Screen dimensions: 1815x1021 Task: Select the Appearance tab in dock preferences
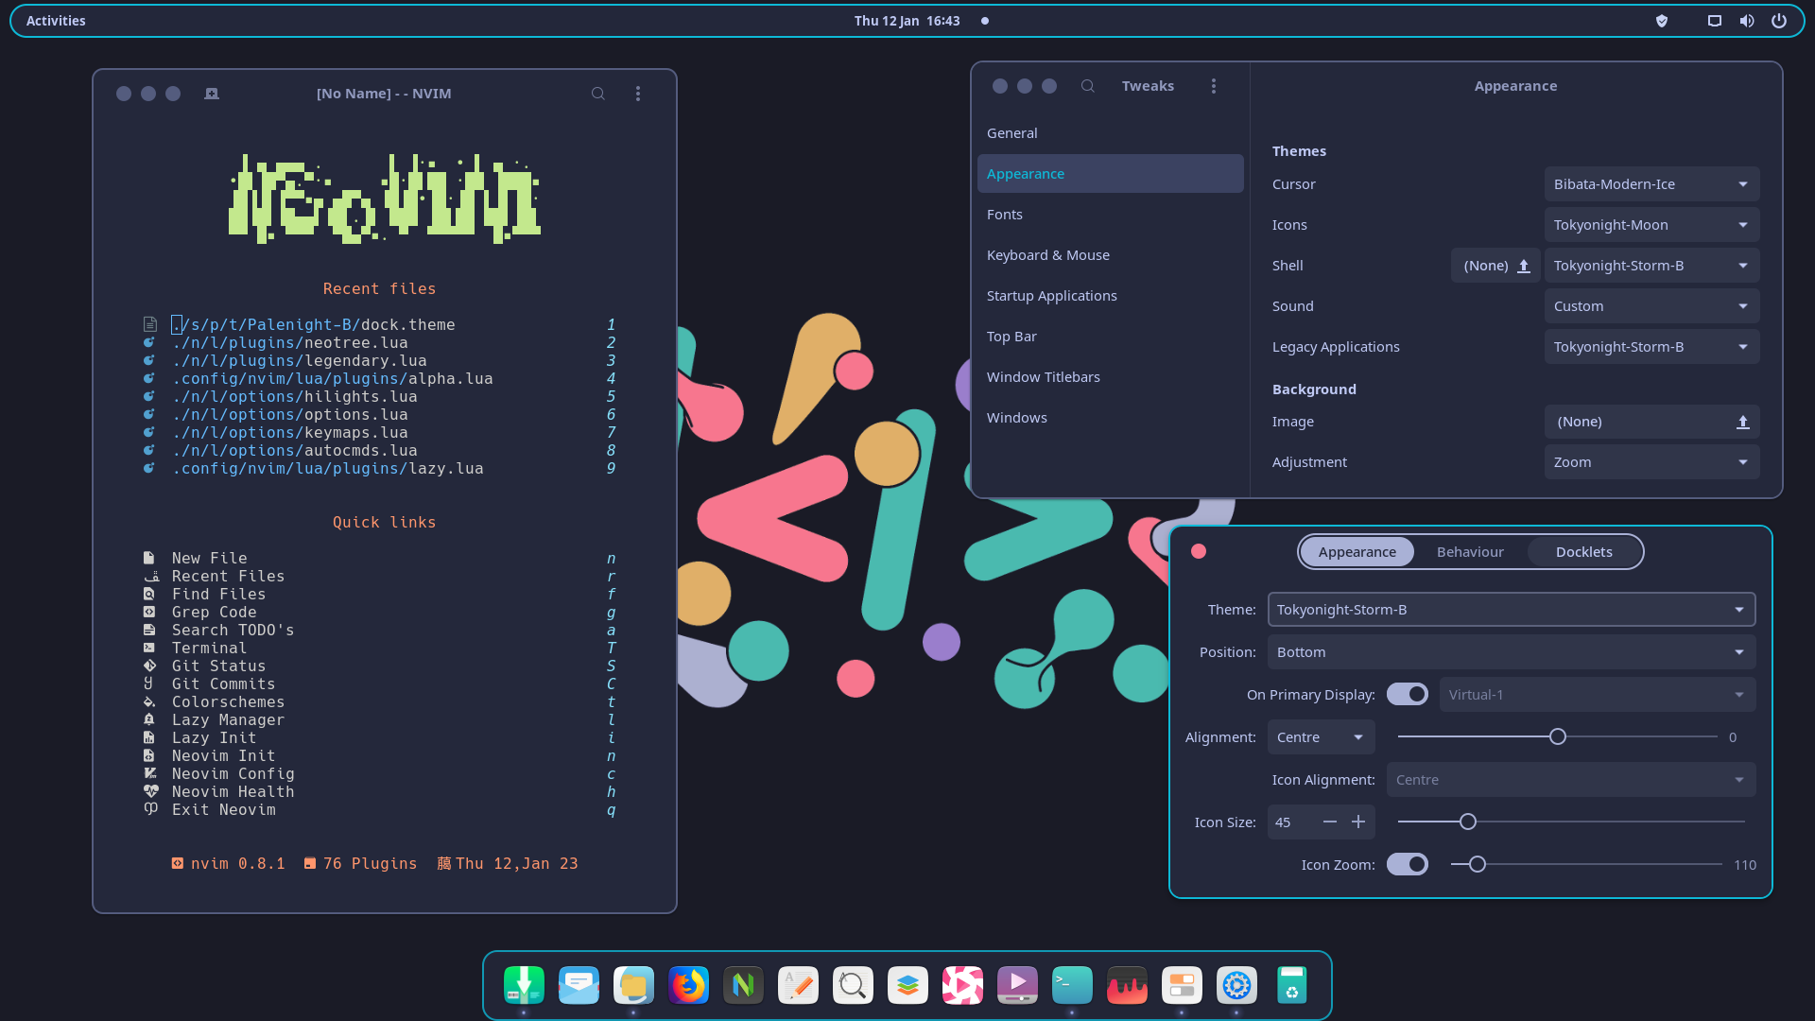1357,552
